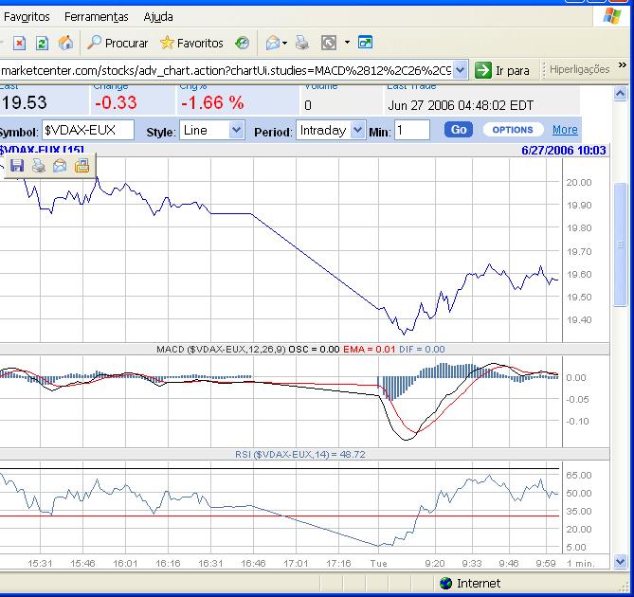This screenshot has width=634, height=597.
Task: Open the Favoritos toolbar button
Action: 191,43
